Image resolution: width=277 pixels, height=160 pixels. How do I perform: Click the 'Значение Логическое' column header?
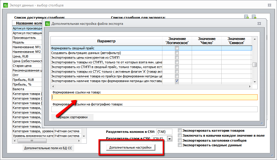177,41
